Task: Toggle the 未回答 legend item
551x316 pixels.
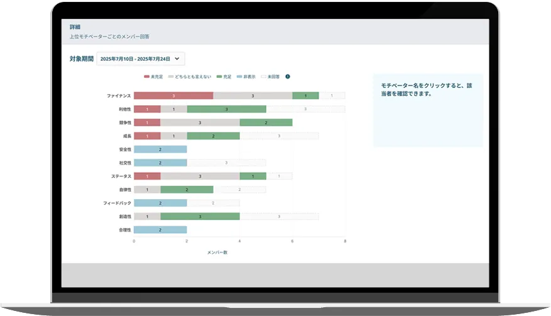Action: point(270,77)
